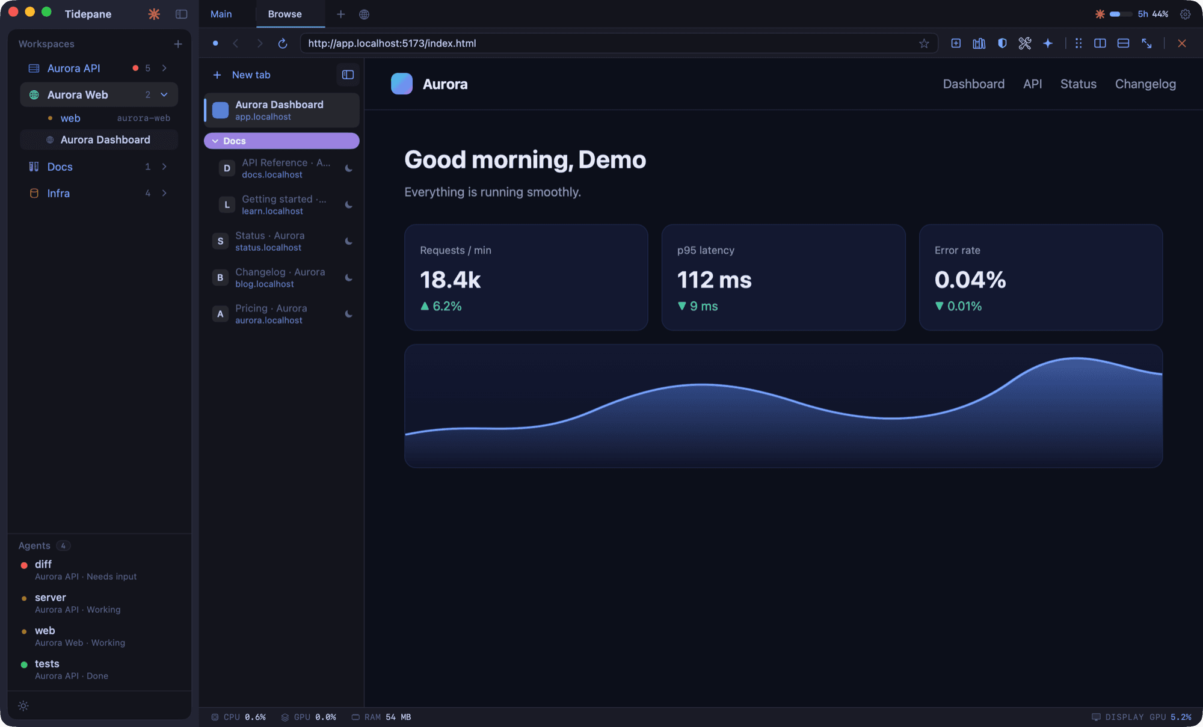Image resolution: width=1203 pixels, height=727 pixels.
Task: Expand the pane with the diagonal arrows icon
Action: pyautogui.click(x=1146, y=43)
